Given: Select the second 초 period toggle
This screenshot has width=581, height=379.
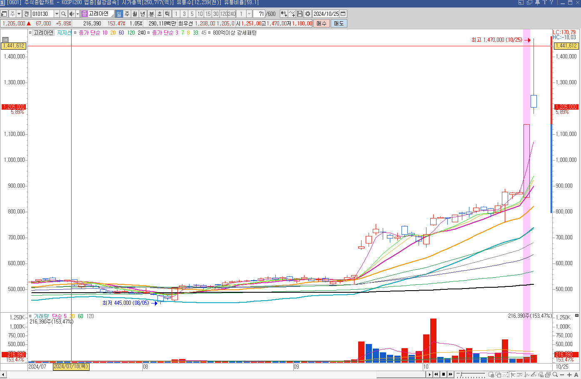Looking at the screenshot, I should (160, 14).
